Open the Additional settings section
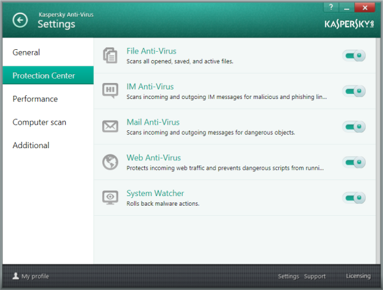The height and width of the screenshot is (290, 383). (x=31, y=145)
